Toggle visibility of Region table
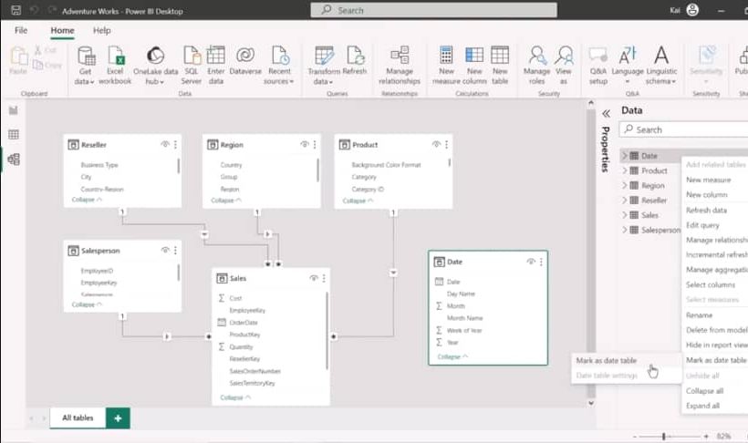This screenshot has height=443, width=748. pos(305,144)
